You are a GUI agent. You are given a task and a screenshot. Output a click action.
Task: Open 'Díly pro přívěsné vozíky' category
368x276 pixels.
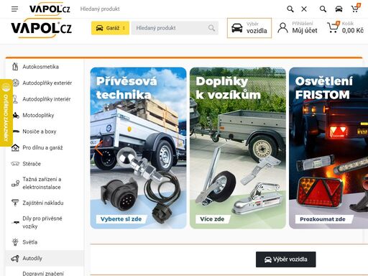42,222
